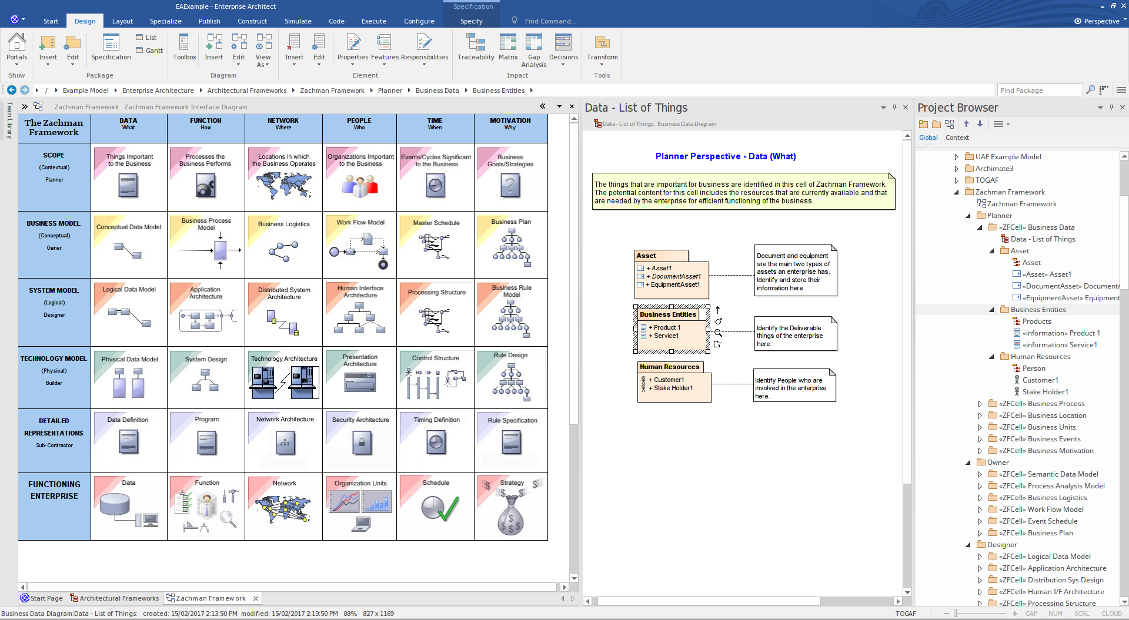The width and height of the screenshot is (1129, 620).
Task: Open the Specify ribbon tab
Action: 472,21
